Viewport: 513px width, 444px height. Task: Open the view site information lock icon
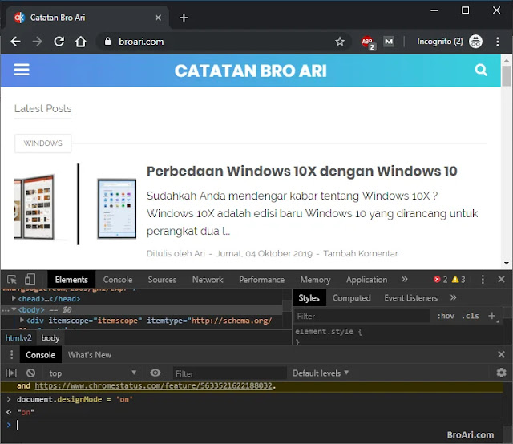pyautogui.click(x=107, y=41)
